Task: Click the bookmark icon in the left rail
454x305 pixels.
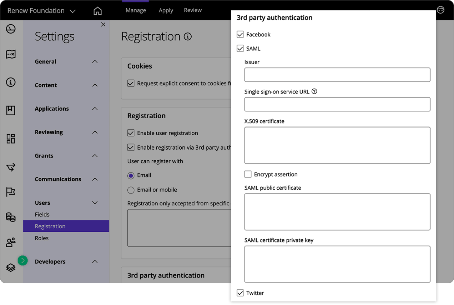Action: coord(10,110)
